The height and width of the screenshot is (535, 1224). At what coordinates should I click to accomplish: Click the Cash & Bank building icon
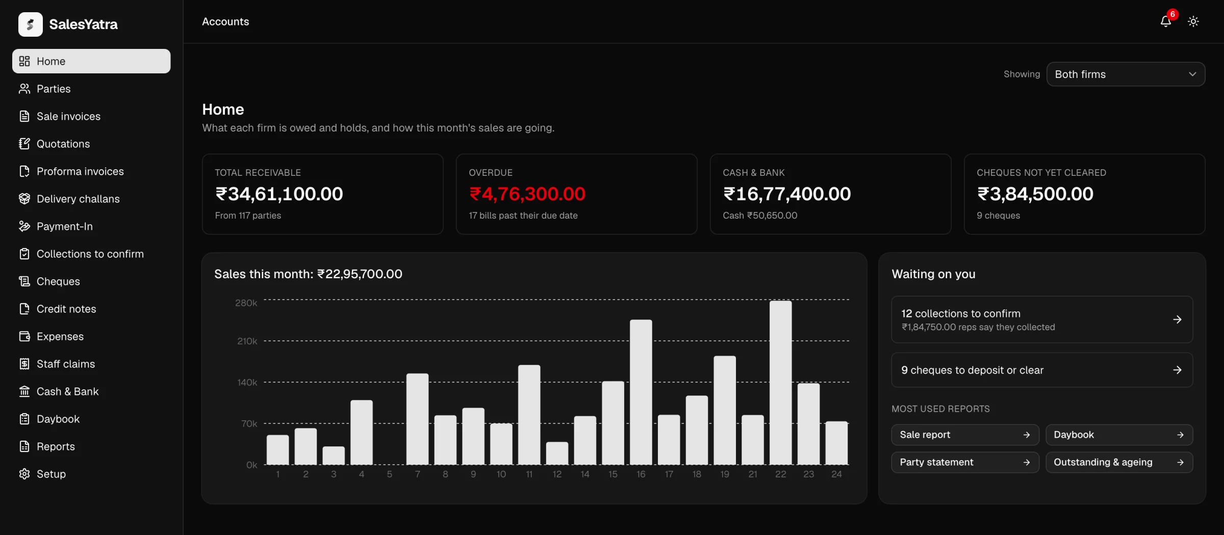[24, 391]
